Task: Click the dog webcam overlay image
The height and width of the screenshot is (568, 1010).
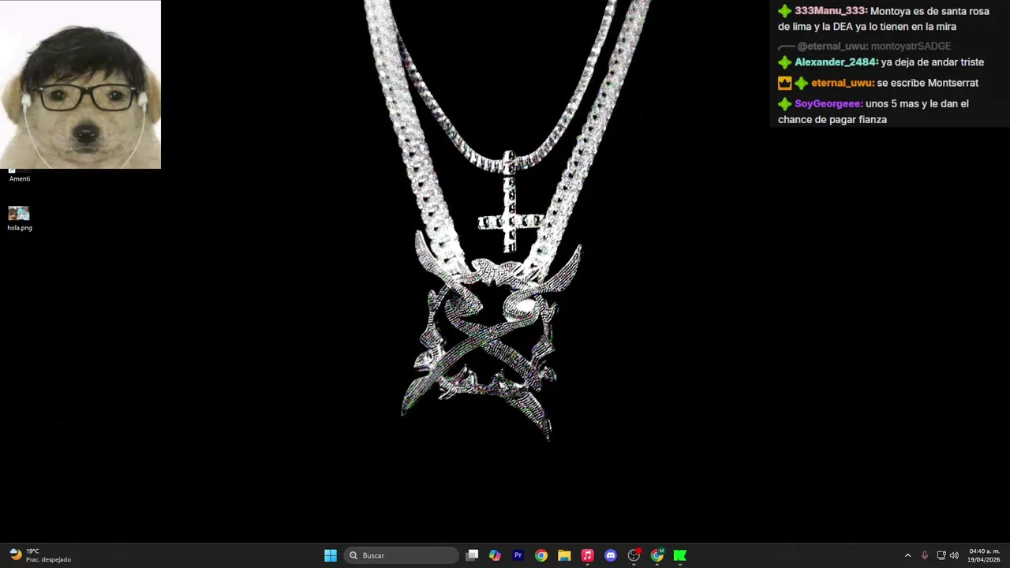Action: (80, 84)
